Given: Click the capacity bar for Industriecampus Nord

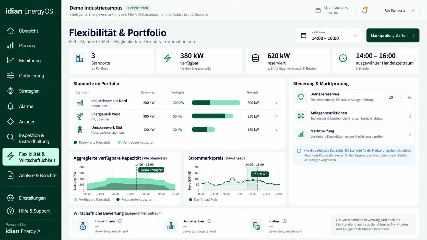Looking at the screenshot, I should tap(216, 103).
